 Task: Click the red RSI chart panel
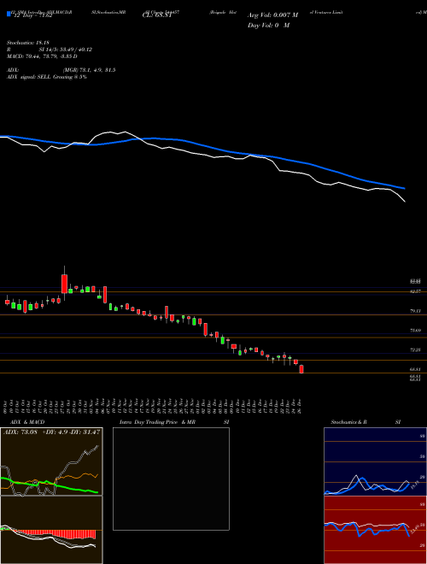(375, 530)
